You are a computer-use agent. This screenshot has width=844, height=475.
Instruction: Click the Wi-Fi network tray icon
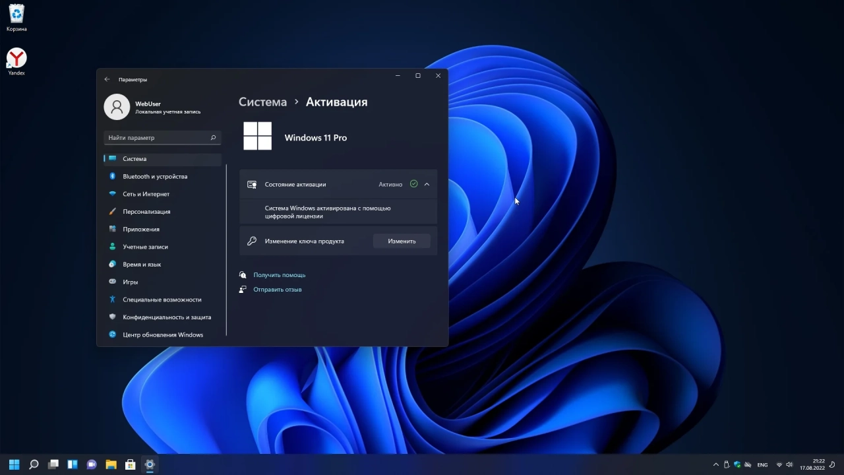(x=779, y=465)
